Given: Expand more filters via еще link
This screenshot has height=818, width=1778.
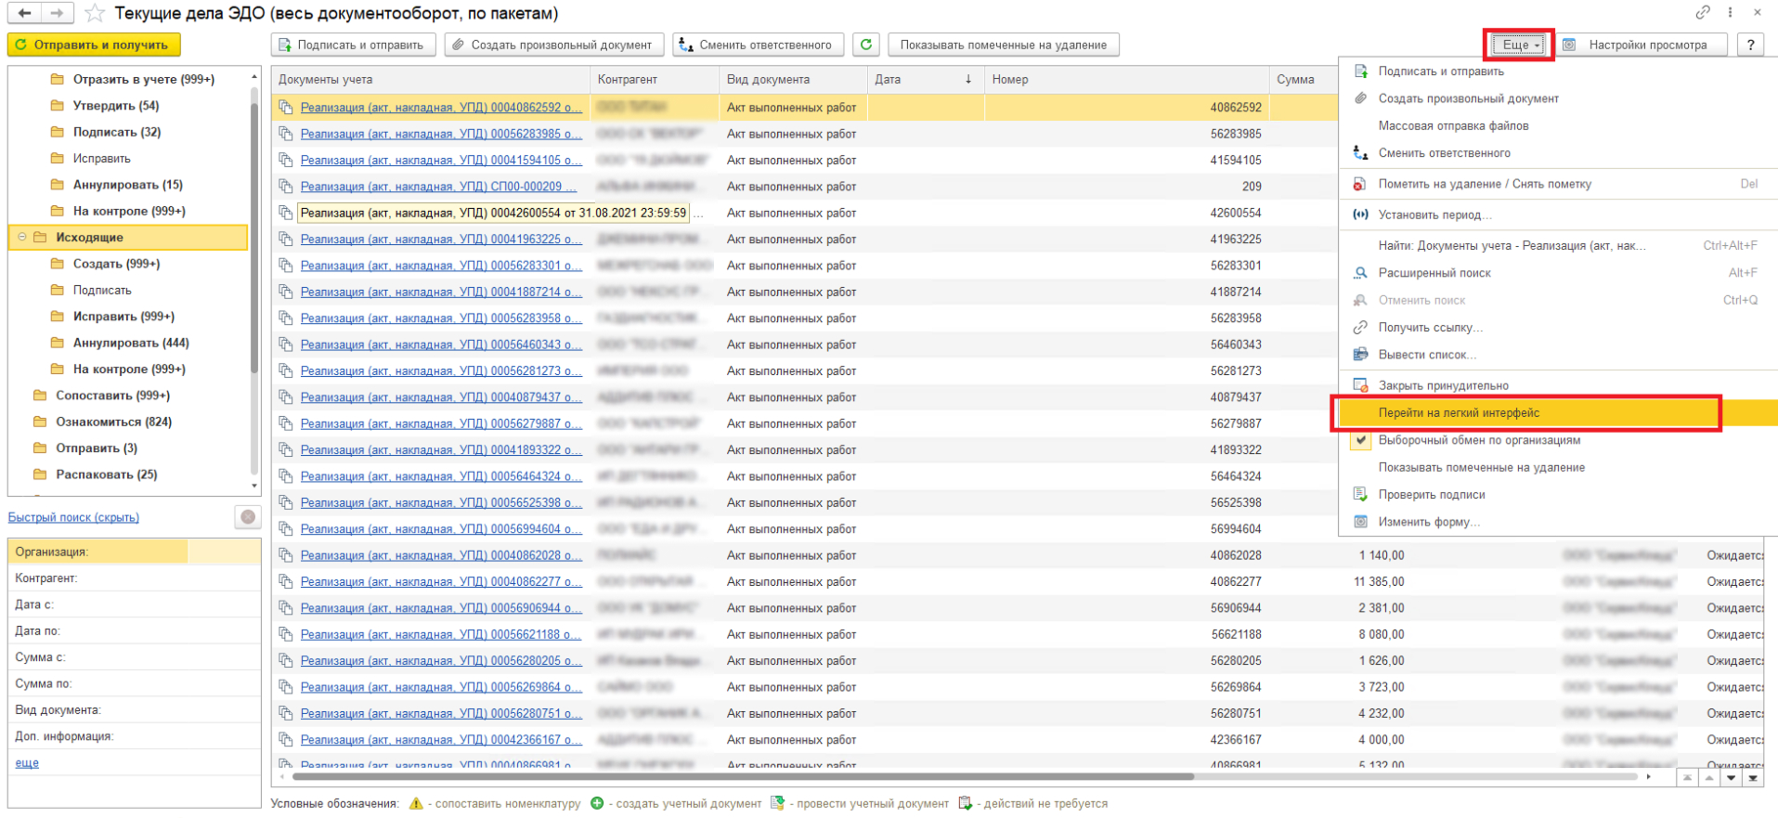Looking at the screenshot, I should click(27, 763).
